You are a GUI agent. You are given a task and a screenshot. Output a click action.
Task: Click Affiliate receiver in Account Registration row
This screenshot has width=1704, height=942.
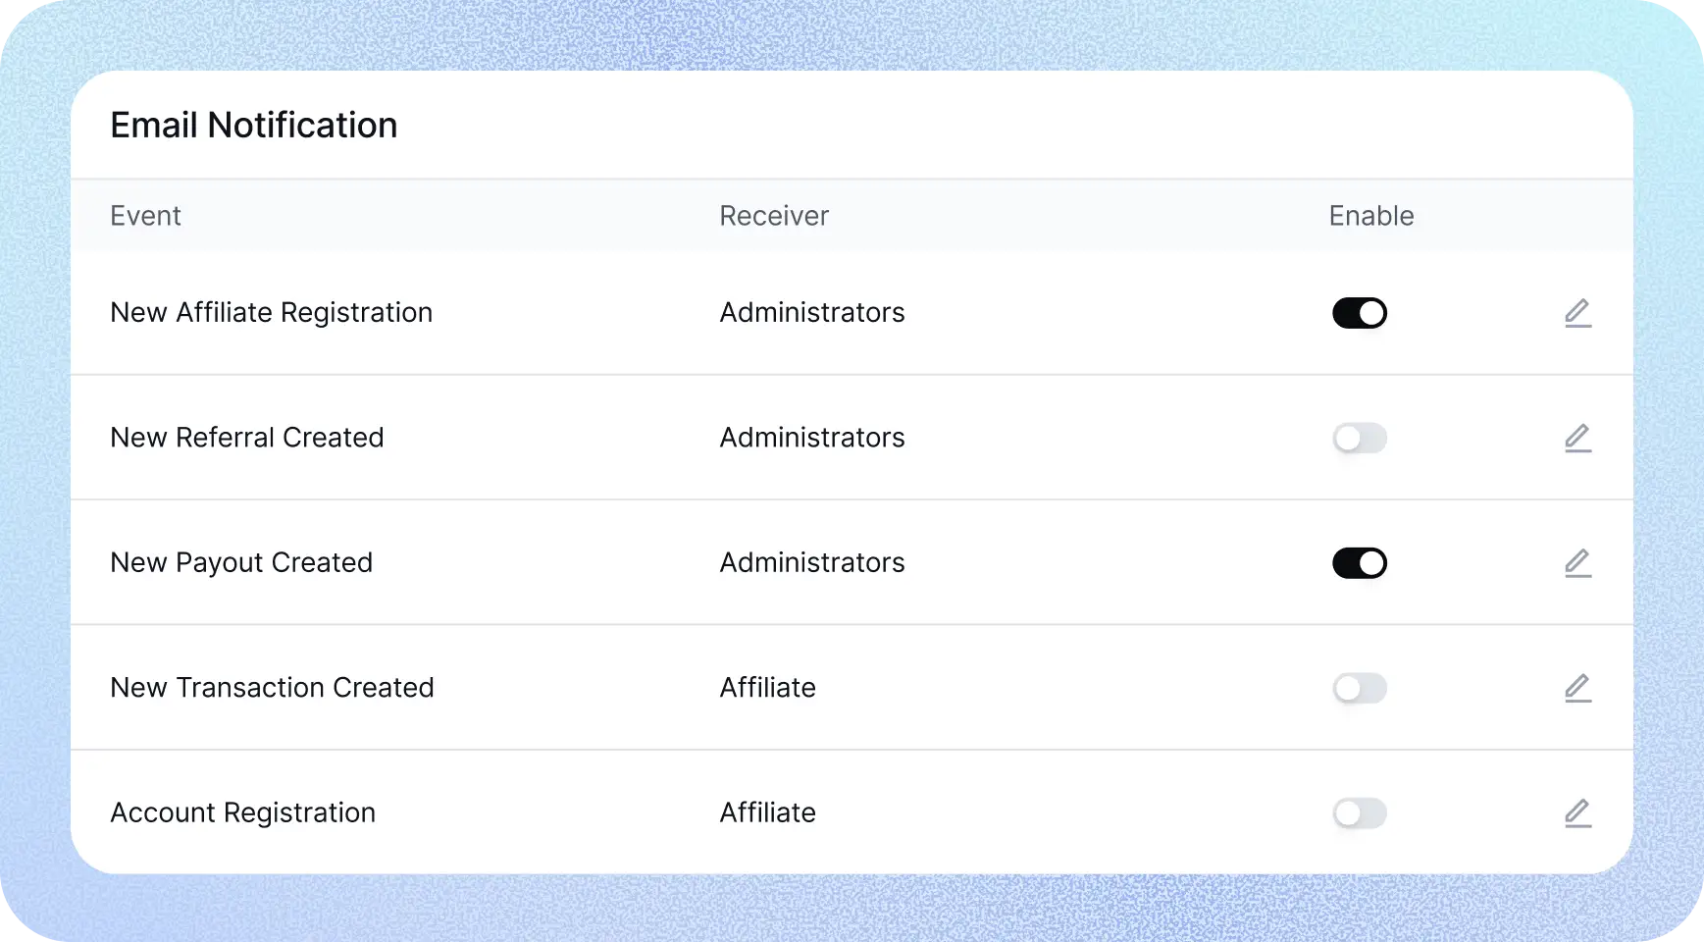pos(767,813)
